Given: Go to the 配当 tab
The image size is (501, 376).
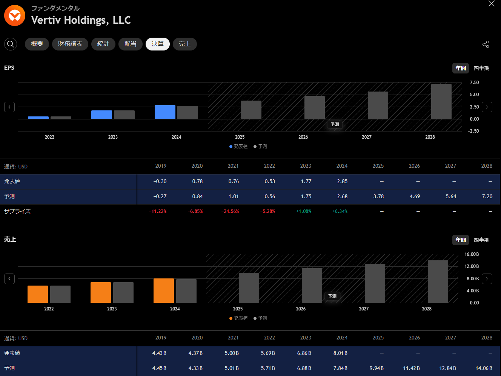Looking at the screenshot, I should 131,44.
